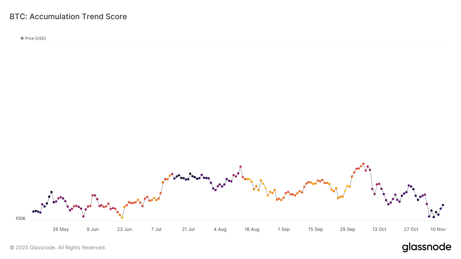Select the 23 Jun axis tick label
The height and width of the screenshot is (259, 461).
[124, 229]
